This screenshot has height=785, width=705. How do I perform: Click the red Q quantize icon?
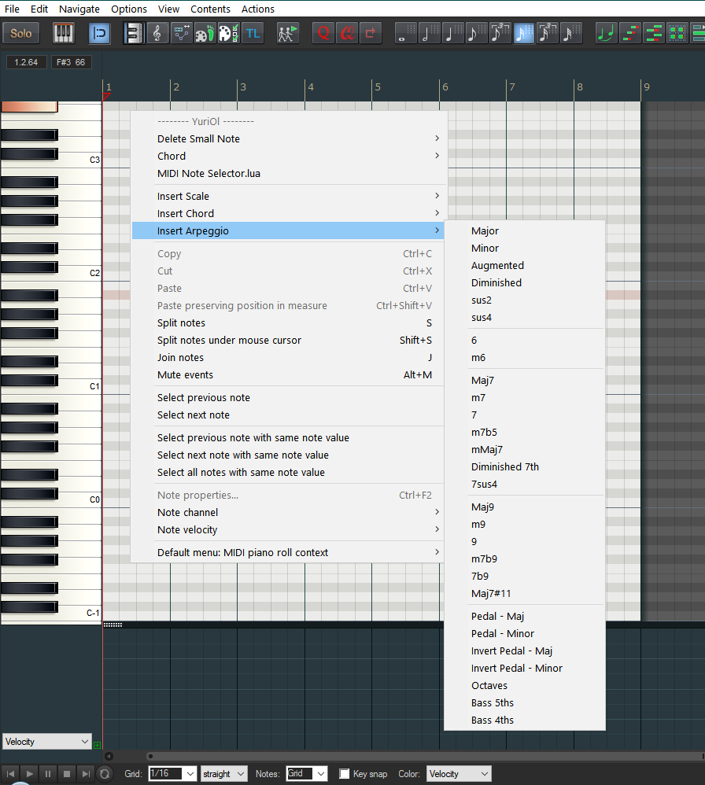click(323, 33)
